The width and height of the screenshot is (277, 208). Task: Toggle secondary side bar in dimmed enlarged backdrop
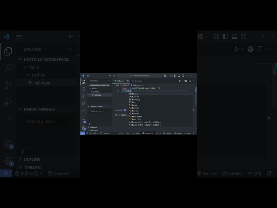tap(244, 36)
